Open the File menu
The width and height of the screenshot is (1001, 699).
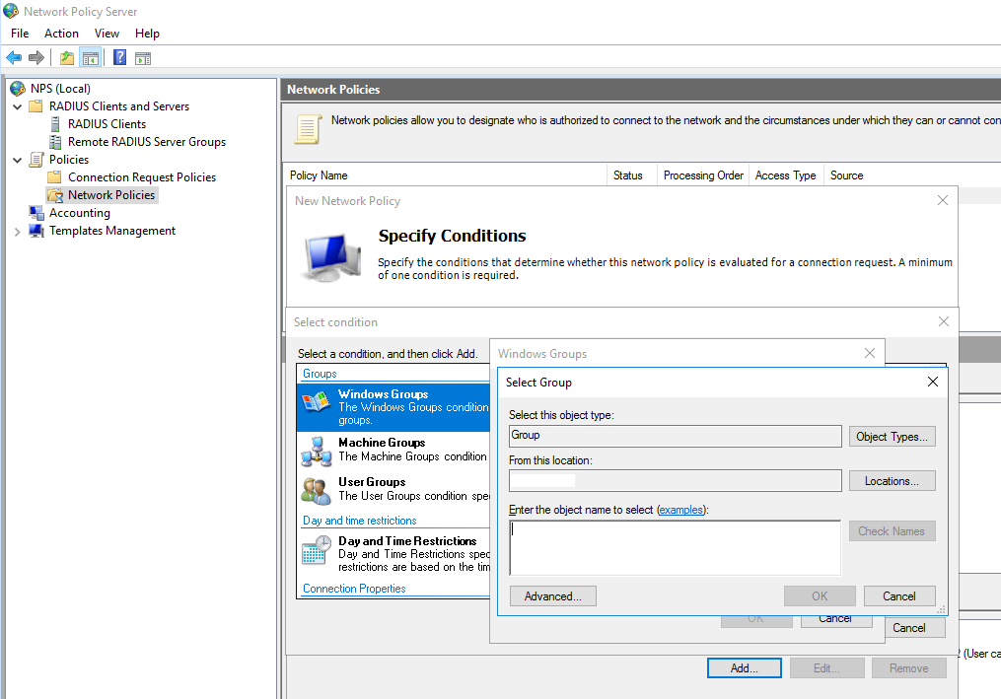20,34
